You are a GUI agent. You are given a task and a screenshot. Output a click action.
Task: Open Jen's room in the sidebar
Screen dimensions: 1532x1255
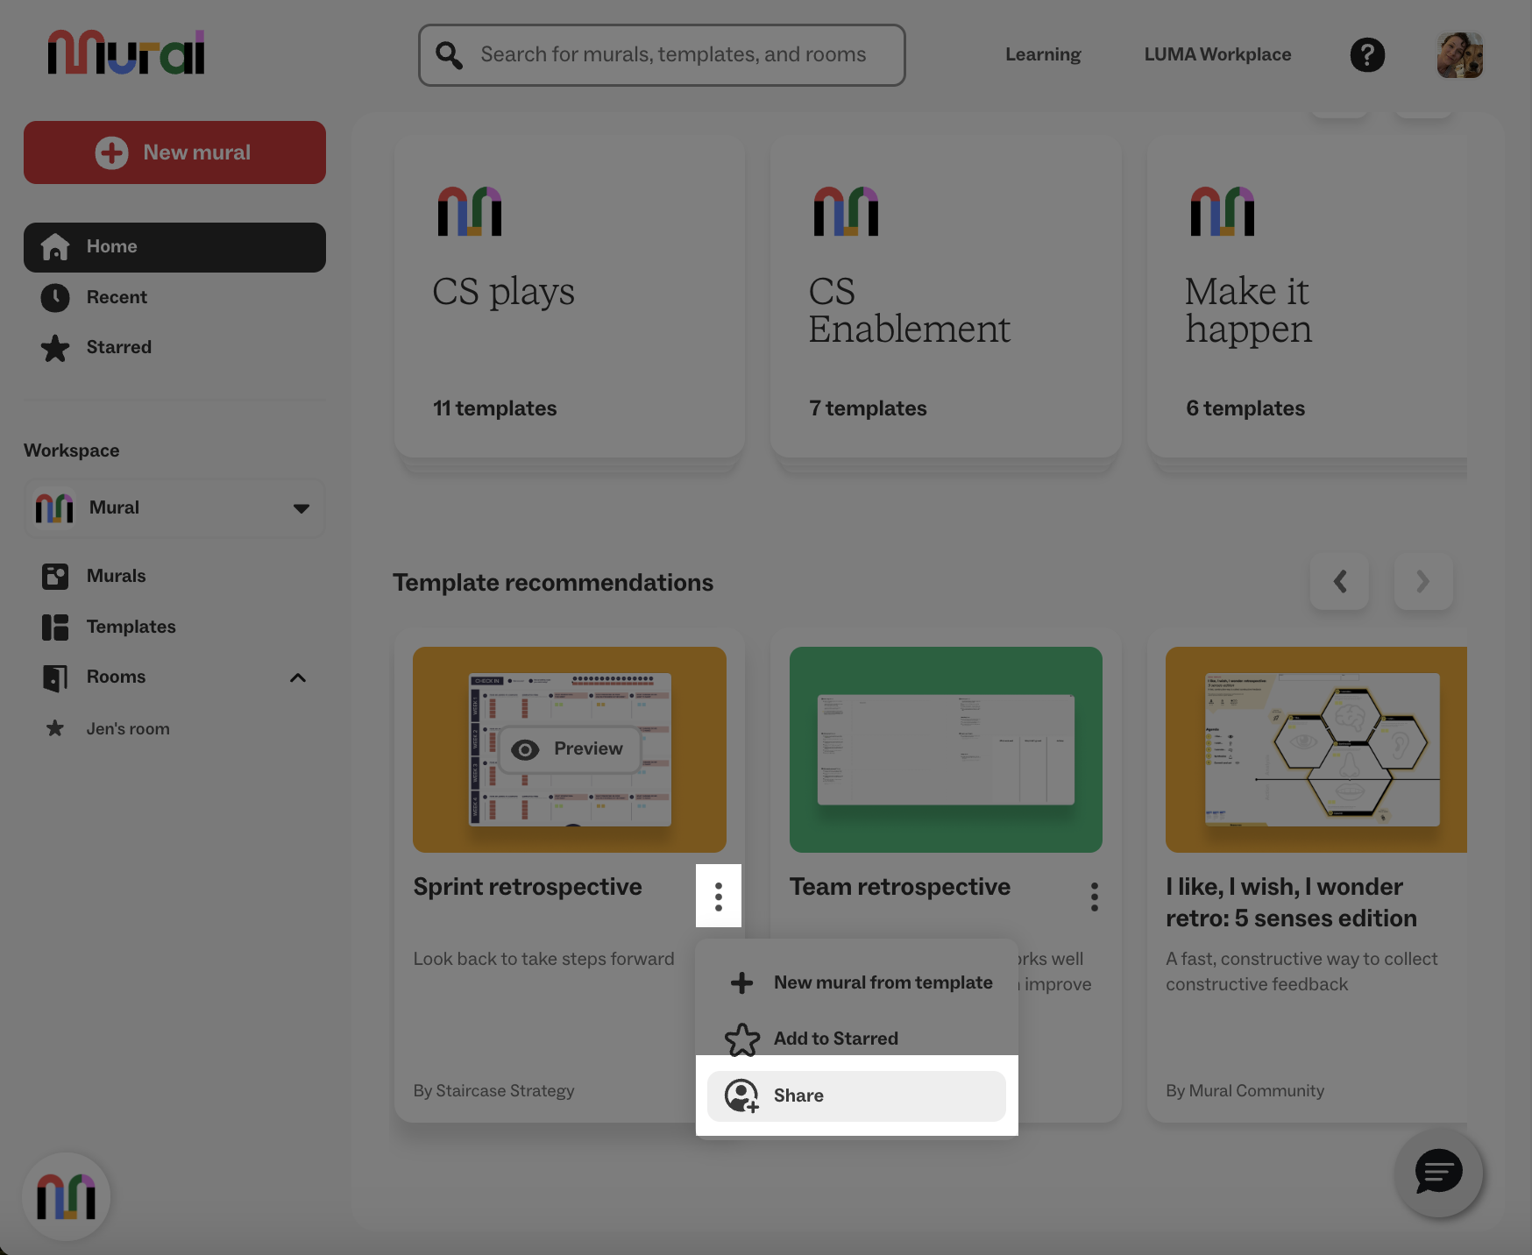click(x=128, y=729)
